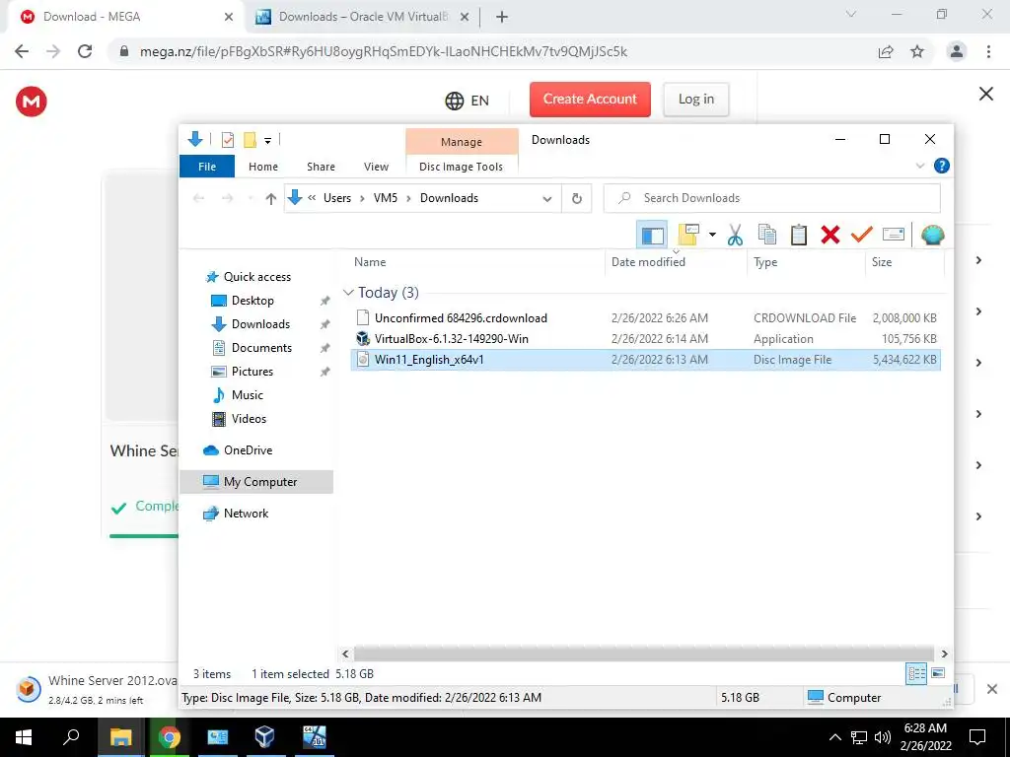Open OneDrive in navigation pane

pyautogui.click(x=248, y=450)
